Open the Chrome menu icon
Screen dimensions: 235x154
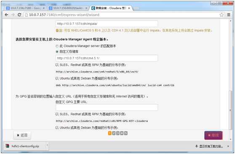229,15
